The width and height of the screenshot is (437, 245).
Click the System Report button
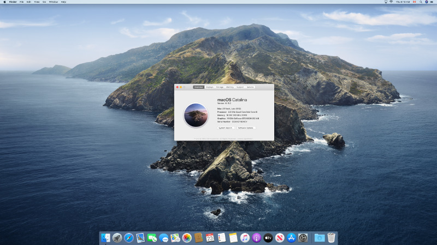[x=226, y=128]
